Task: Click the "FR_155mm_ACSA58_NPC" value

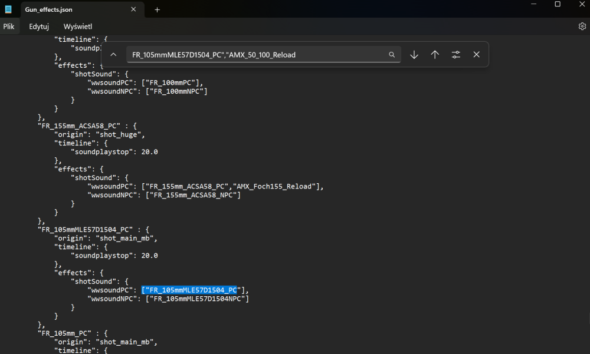Action: point(193,196)
